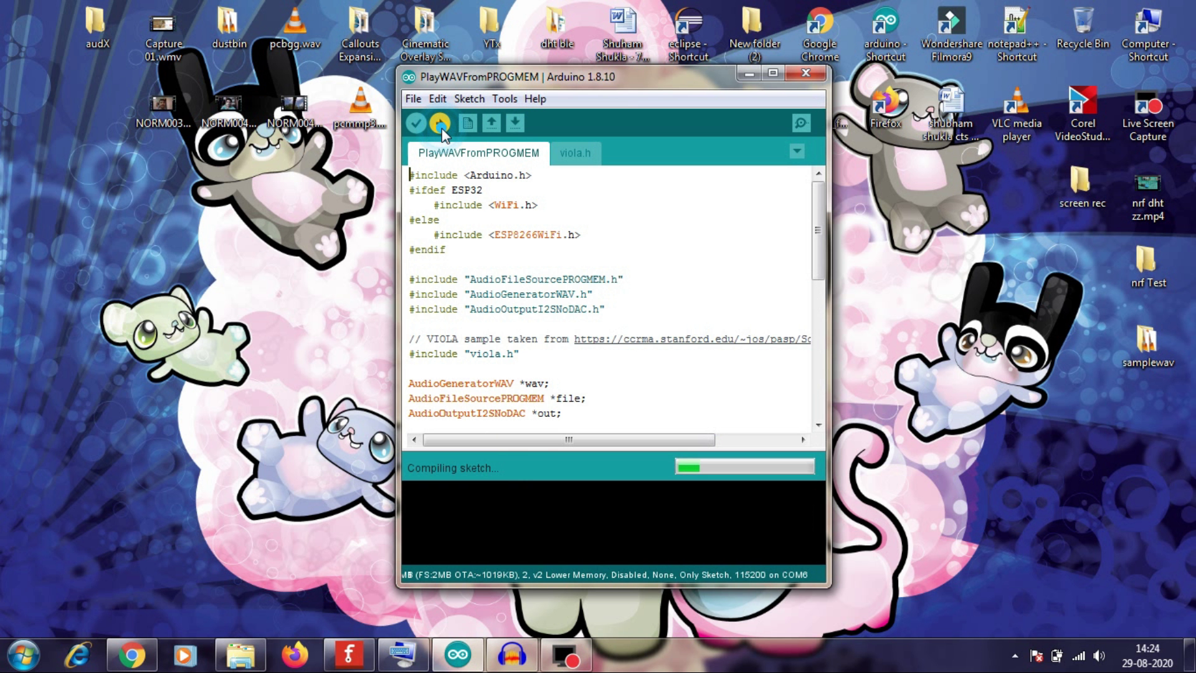Open the Help menu
This screenshot has height=673, width=1196.
(x=534, y=98)
